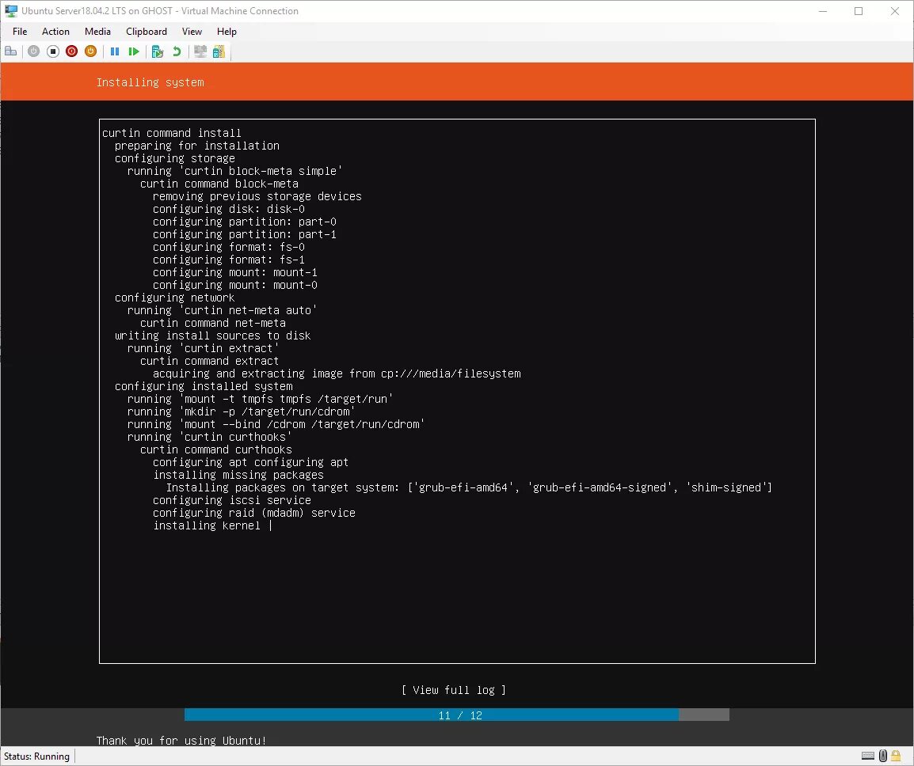
Task: Click "running 'curtin extract'" line
Action: tap(204, 348)
